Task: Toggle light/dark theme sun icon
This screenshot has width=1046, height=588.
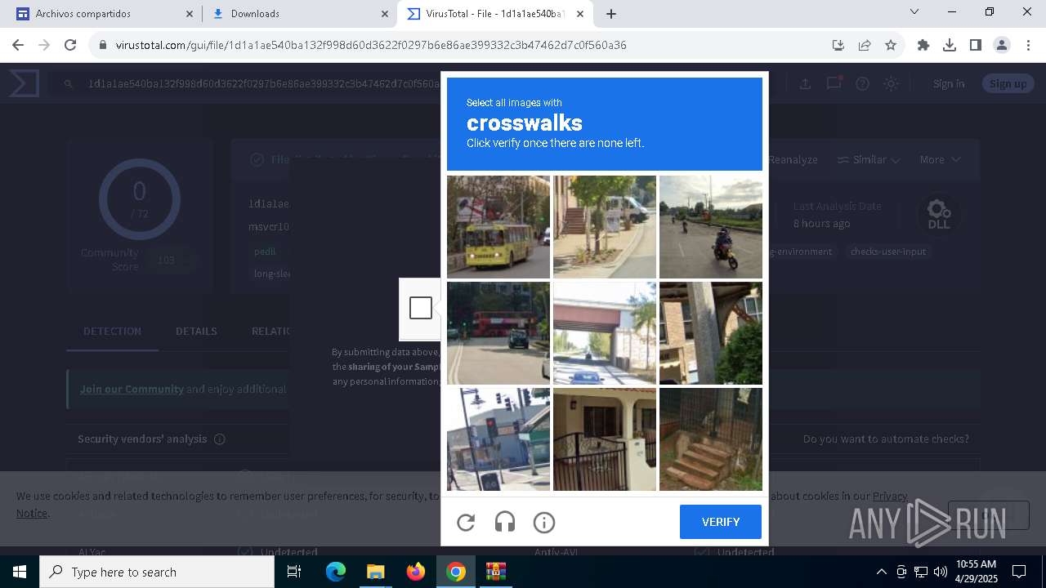Action: tap(891, 83)
